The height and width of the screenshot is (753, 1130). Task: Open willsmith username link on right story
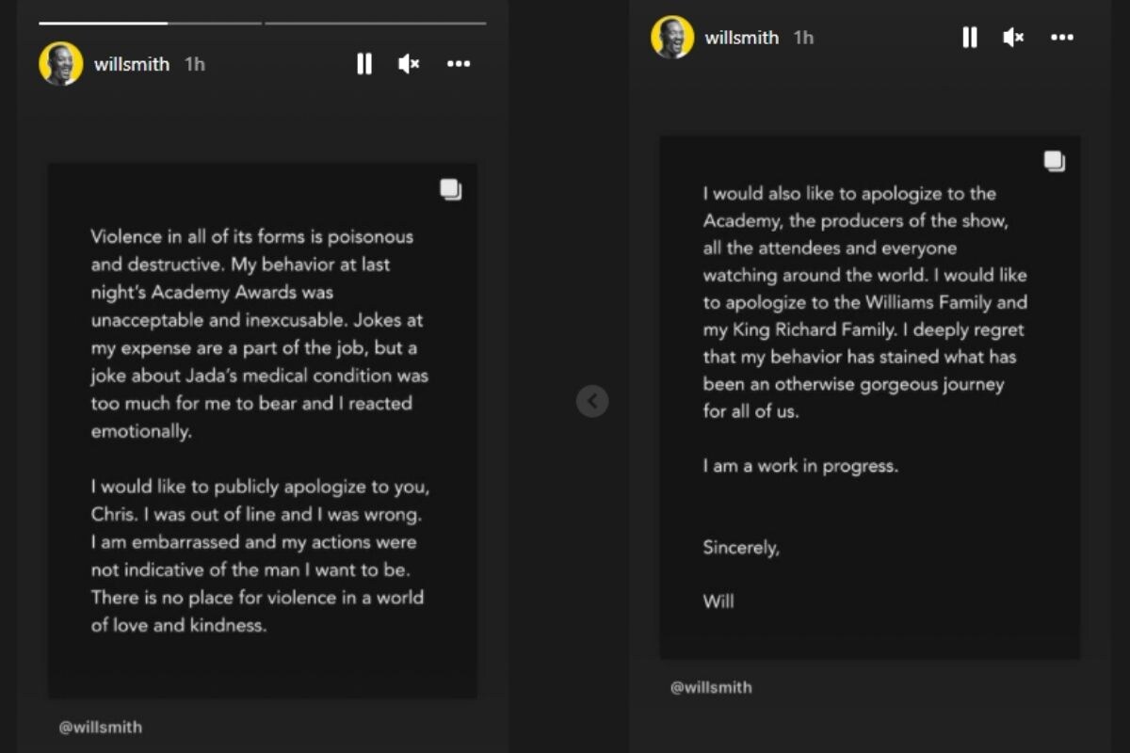(742, 38)
